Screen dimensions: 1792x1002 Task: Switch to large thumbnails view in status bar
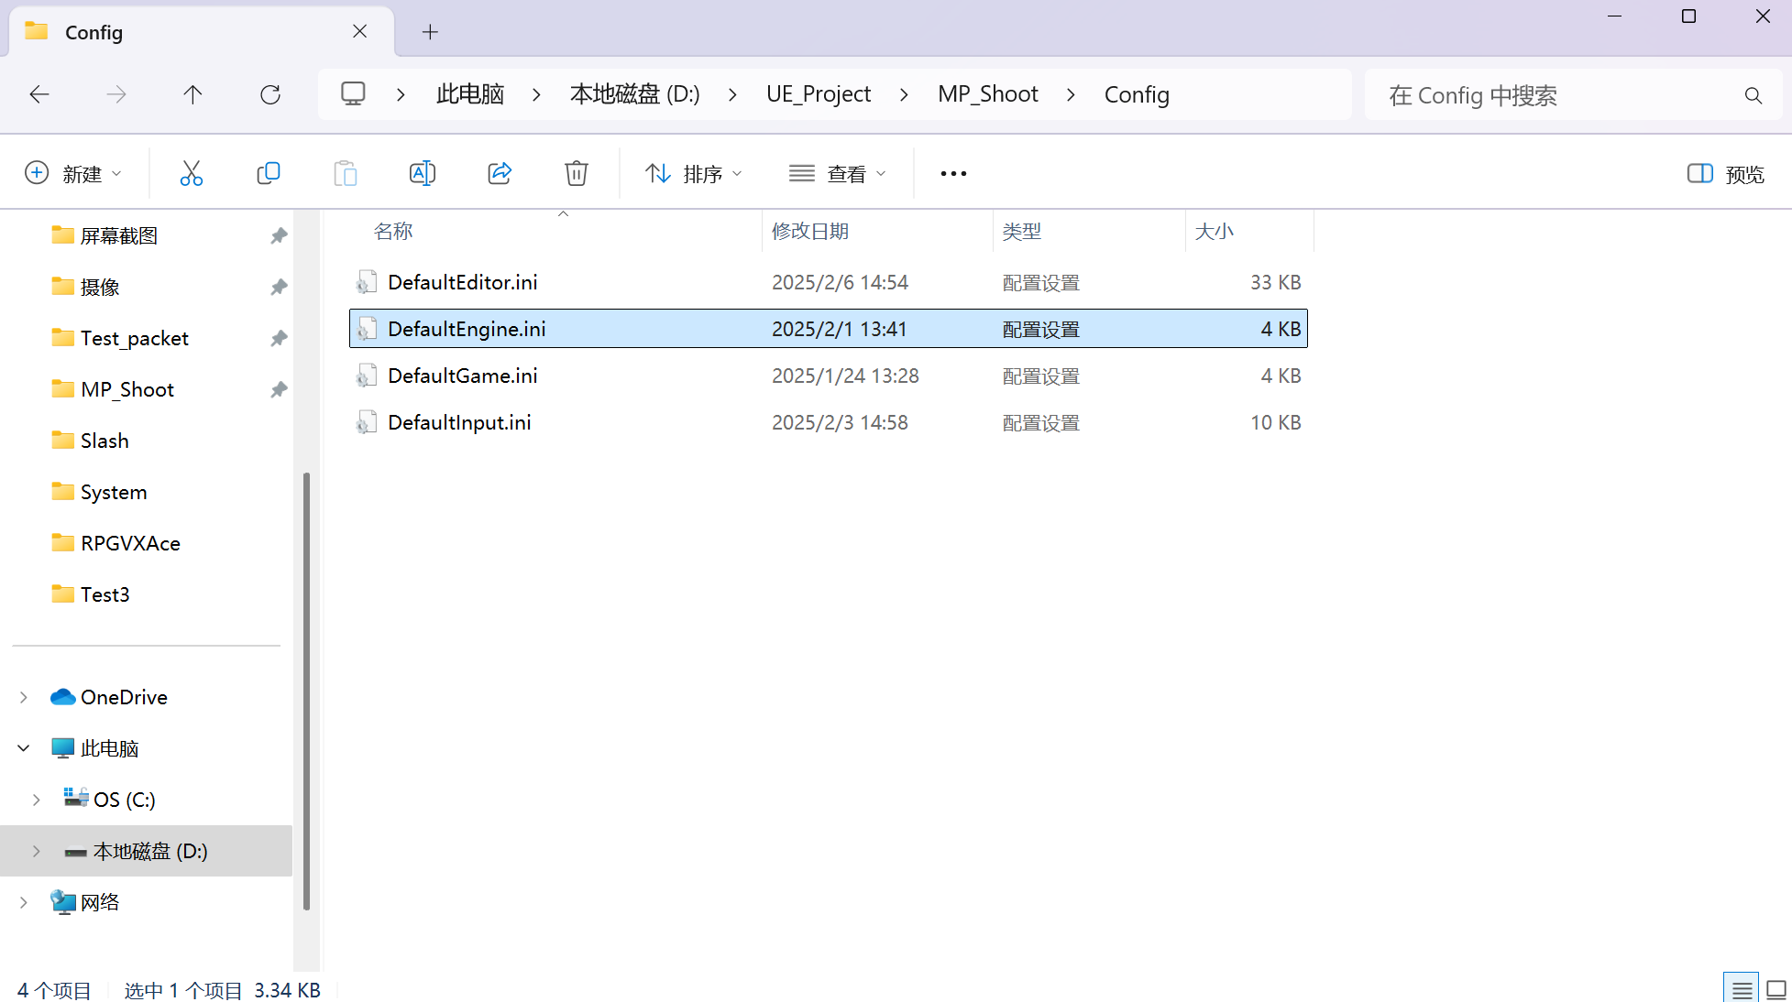coord(1776,989)
